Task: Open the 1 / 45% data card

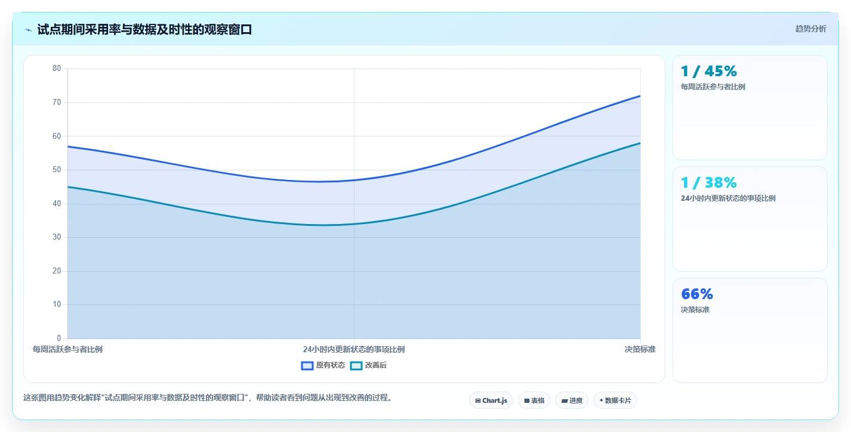Action: [750, 107]
